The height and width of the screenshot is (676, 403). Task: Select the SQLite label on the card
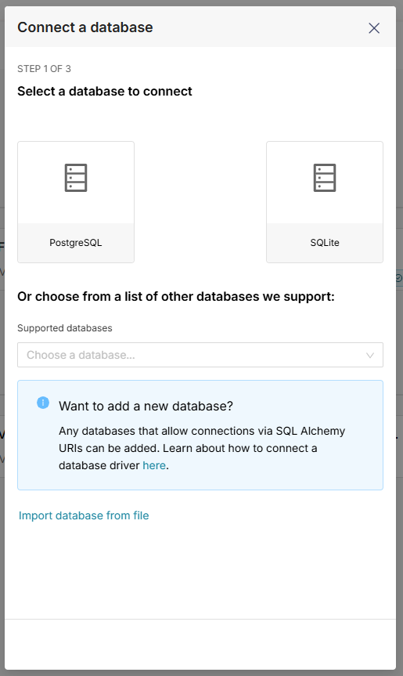click(x=325, y=243)
